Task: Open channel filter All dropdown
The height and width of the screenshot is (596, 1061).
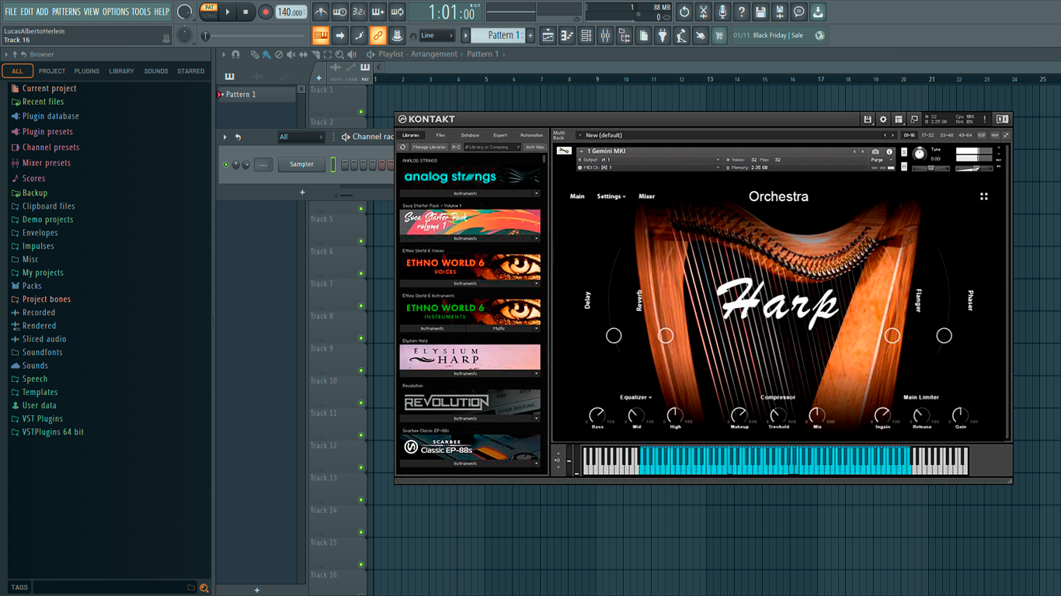Action: pyautogui.click(x=301, y=137)
